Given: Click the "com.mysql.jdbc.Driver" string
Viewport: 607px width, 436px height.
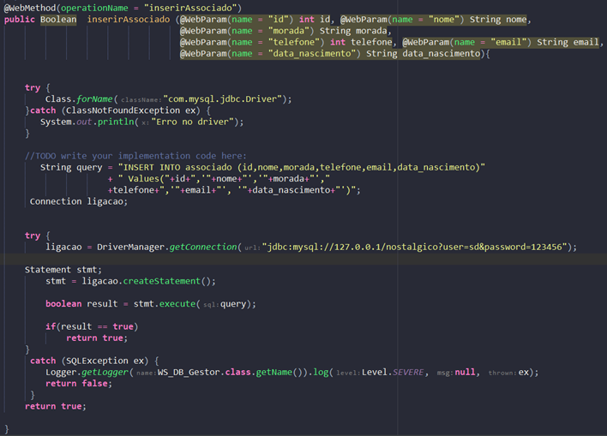Looking at the screenshot, I should pyautogui.click(x=223, y=99).
